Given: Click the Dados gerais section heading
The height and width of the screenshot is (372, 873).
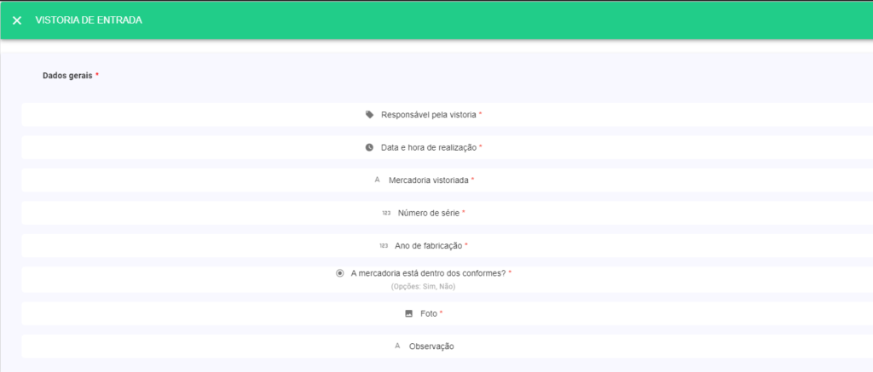Looking at the screenshot, I should click(x=67, y=76).
